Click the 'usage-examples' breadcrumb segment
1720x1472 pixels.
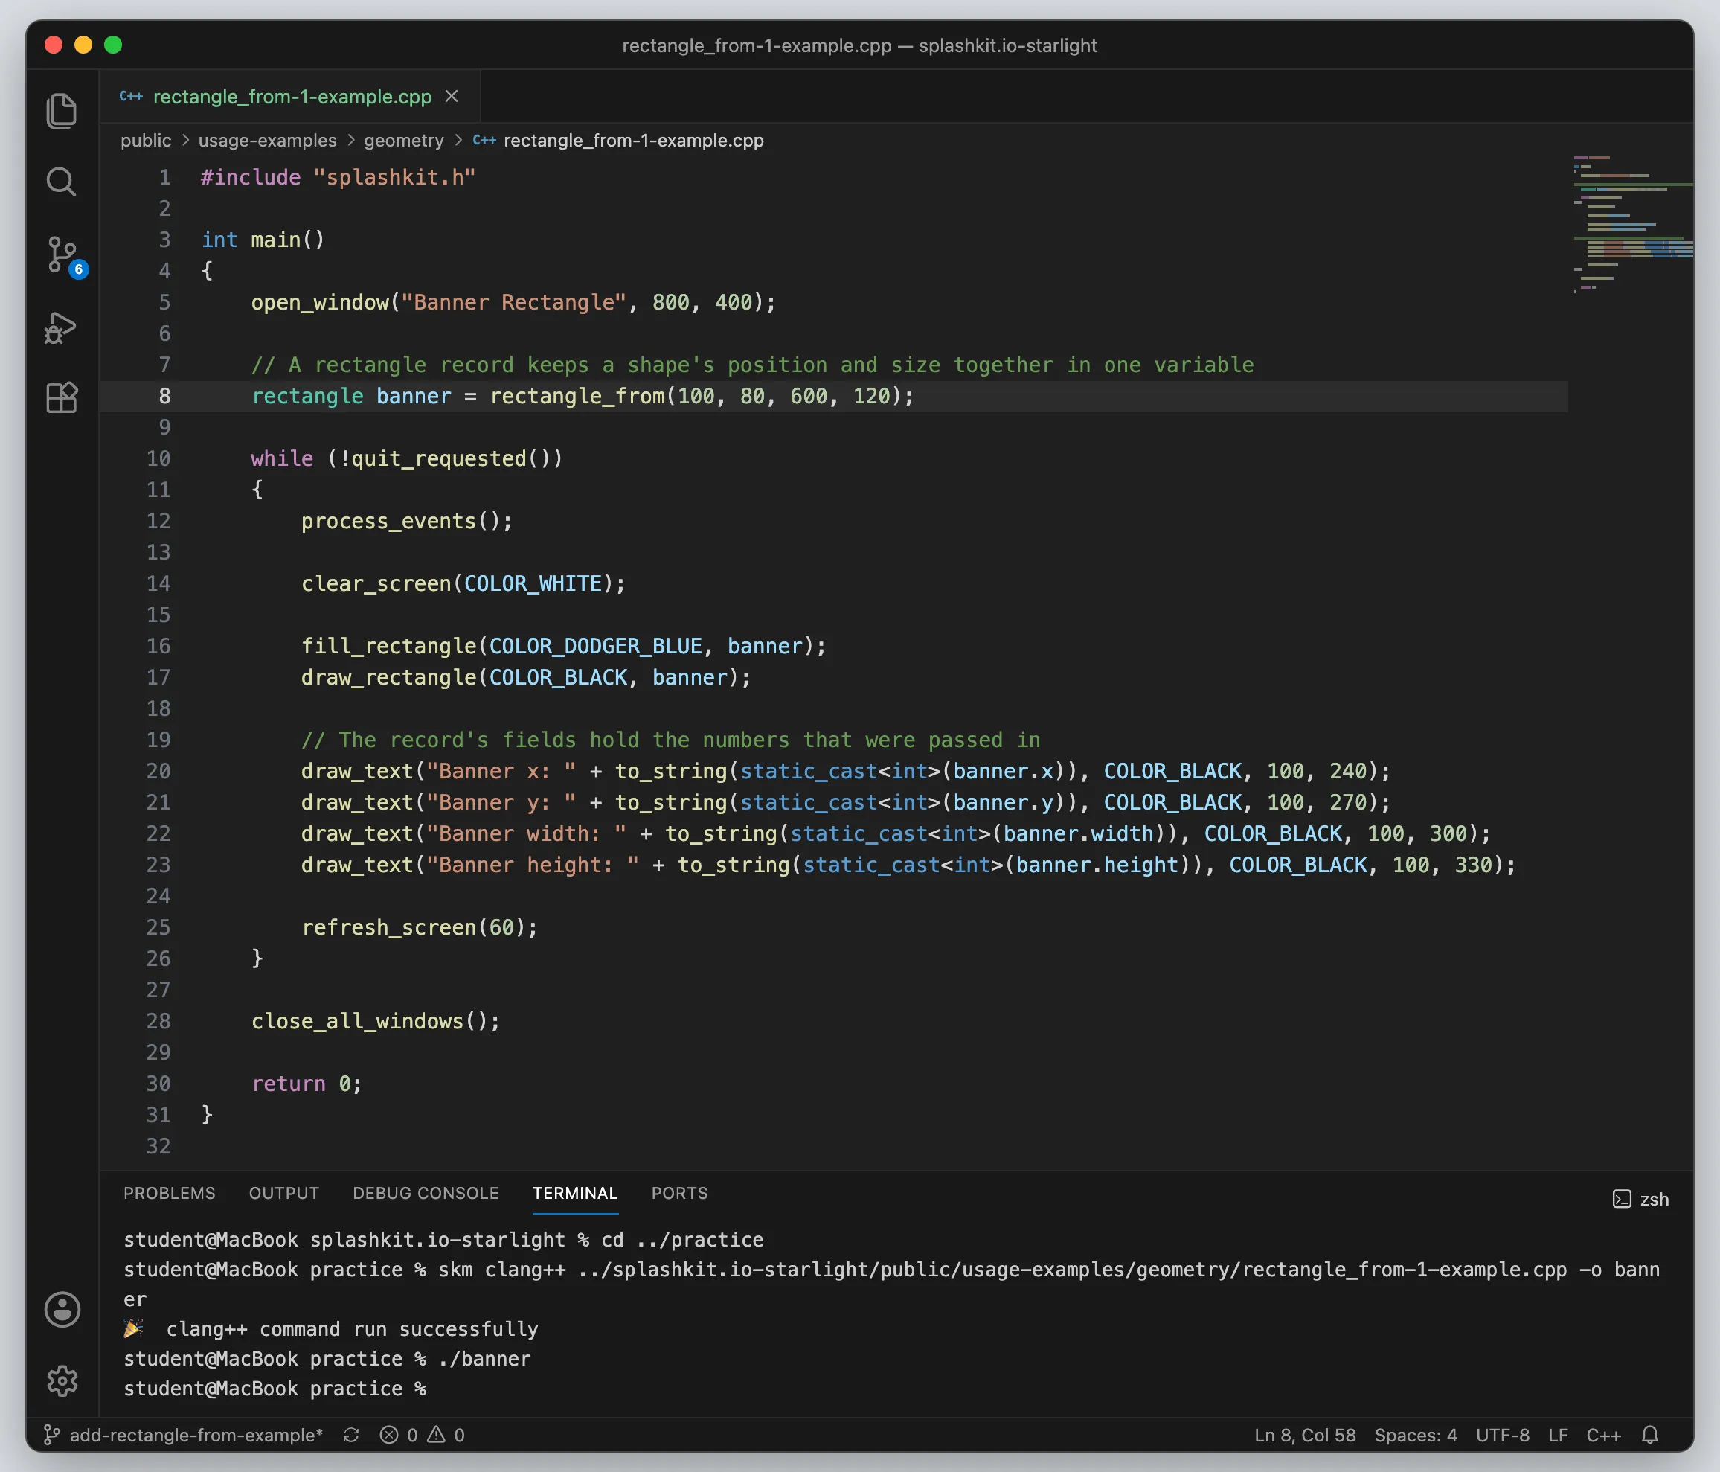(x=267, y=141)
